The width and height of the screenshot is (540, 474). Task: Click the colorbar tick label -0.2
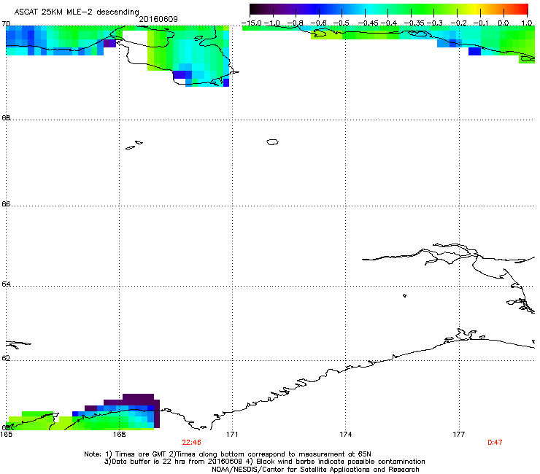[459, 23]
